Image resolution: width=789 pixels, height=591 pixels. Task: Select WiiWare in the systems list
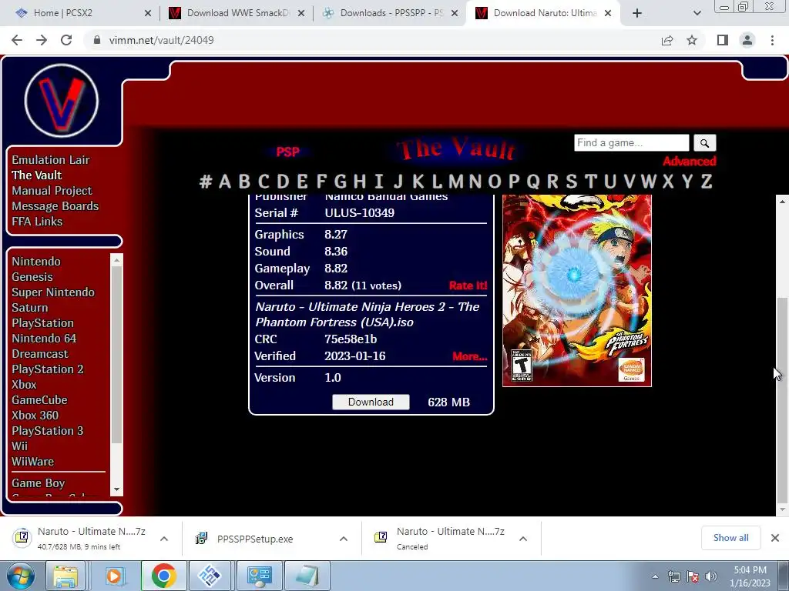32,462
